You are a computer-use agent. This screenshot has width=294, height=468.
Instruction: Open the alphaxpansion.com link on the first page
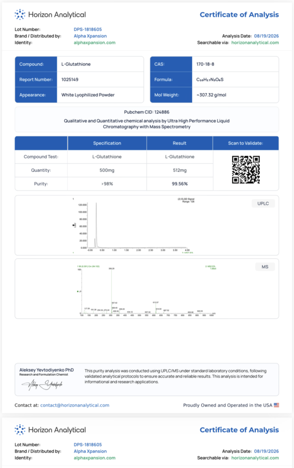pyautogui.click(x=95, y=43)
